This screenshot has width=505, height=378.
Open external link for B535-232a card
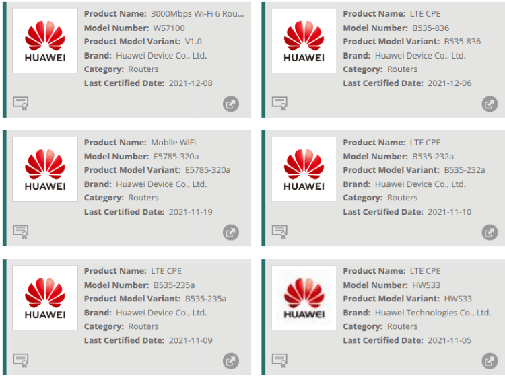[490, 233]
